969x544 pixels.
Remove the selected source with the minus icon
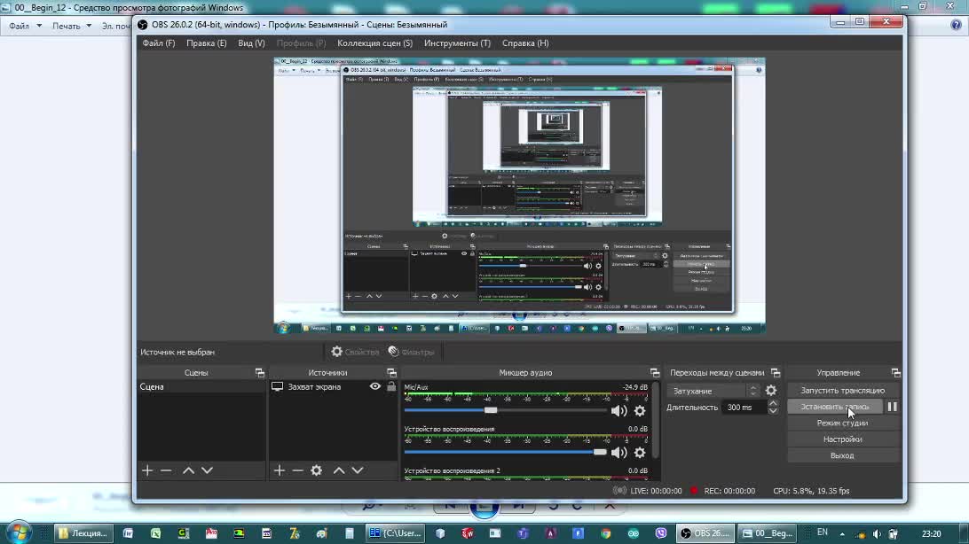[x=298, y=470]
